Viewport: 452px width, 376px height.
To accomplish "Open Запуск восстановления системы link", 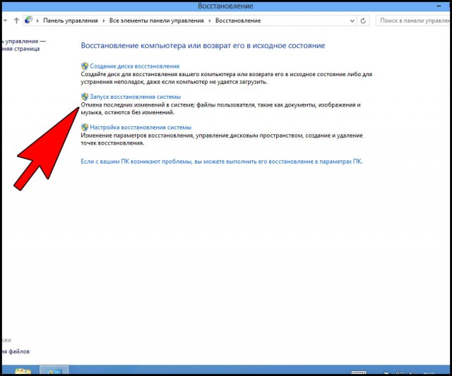I will (x=136, y=97).
